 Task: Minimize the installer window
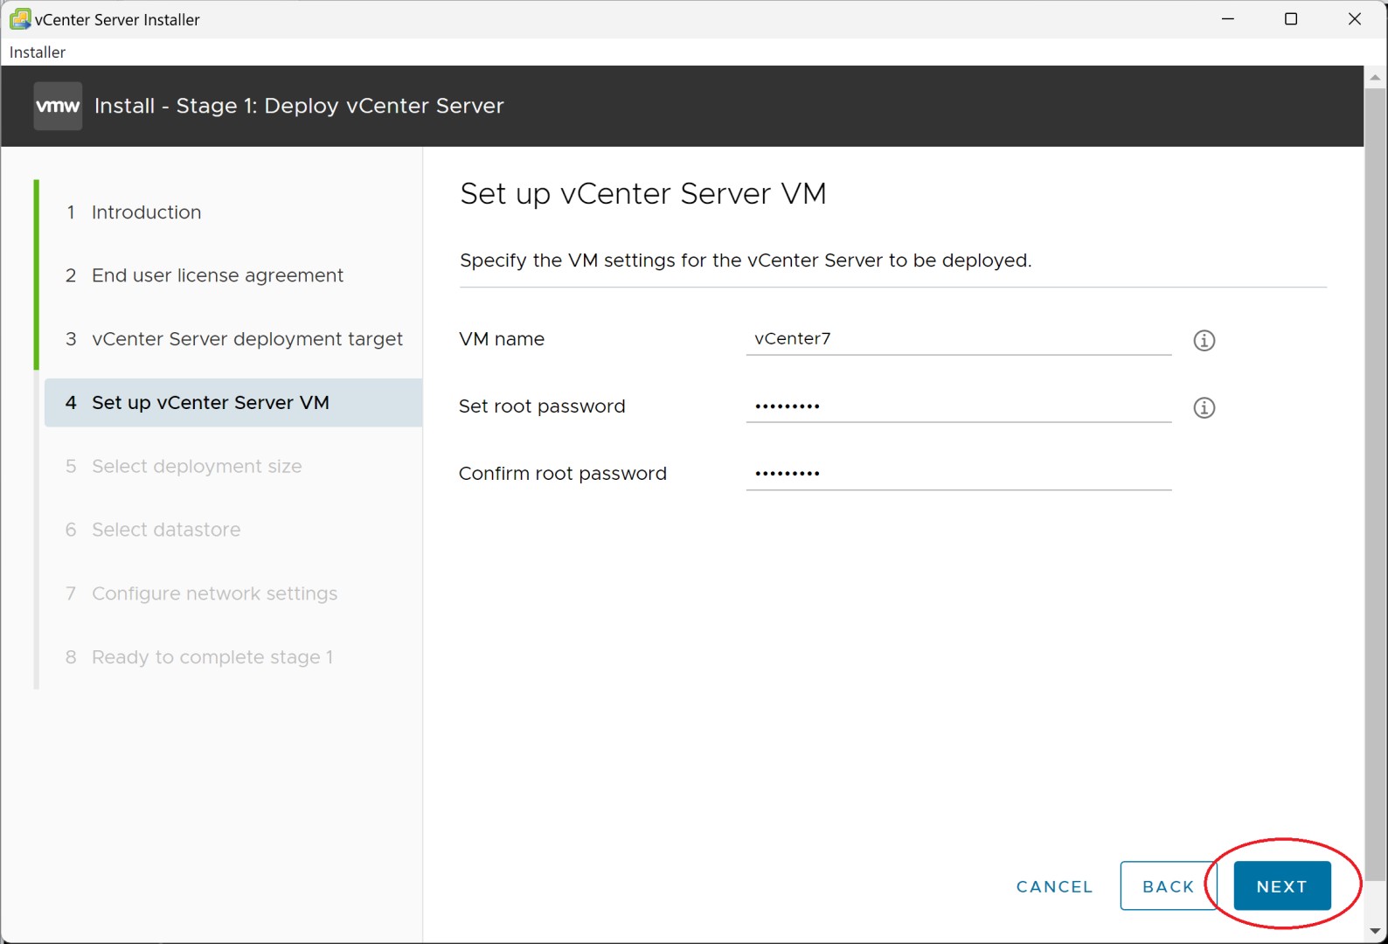[x=1228, y=18]
